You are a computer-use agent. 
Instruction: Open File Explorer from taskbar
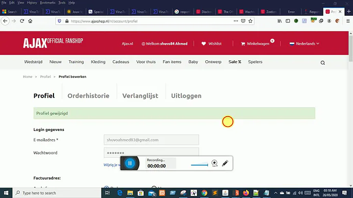[130, 193]
